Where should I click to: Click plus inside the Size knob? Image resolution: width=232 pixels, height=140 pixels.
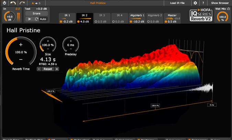[x=48, y=41]
